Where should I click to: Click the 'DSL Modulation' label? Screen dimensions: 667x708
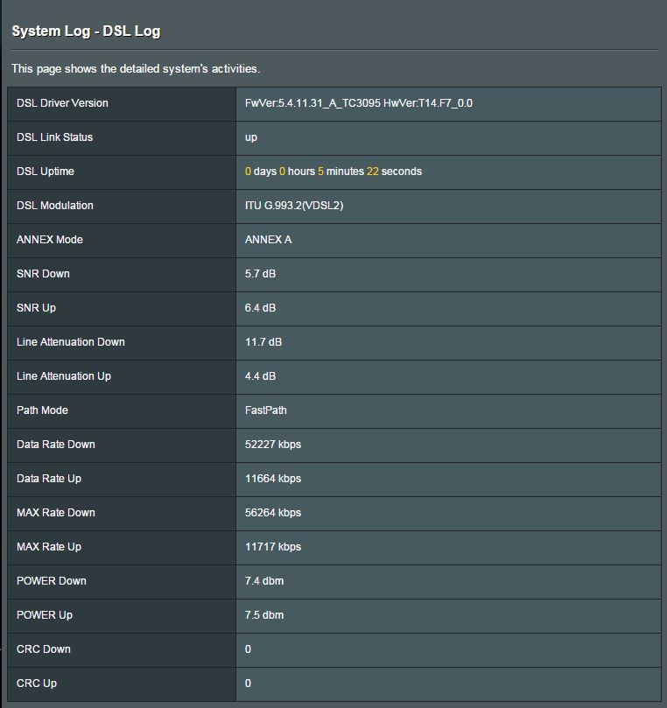point(55,206)
